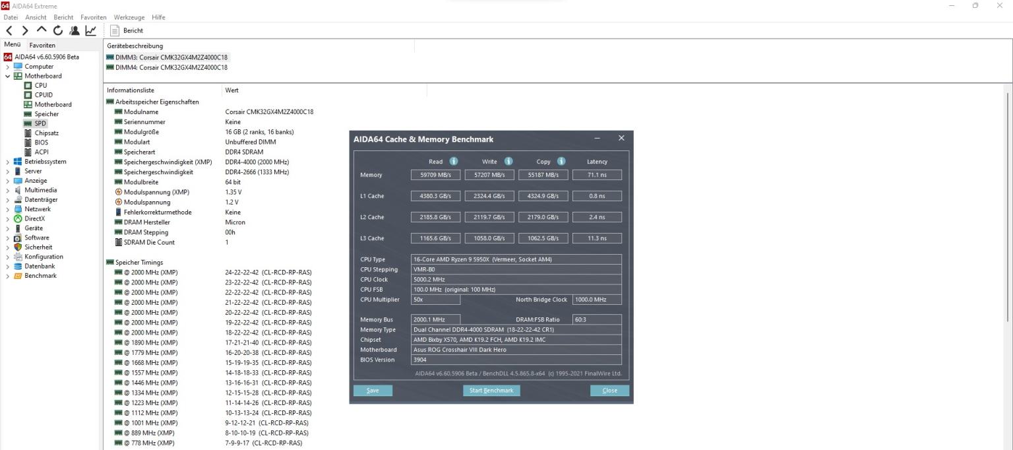
Task: Open the Datei menu
Action: pos(11,17)
